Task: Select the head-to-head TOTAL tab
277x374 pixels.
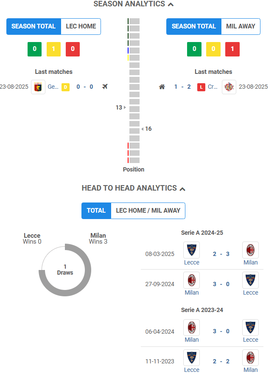Action: pyautogui.click(x=96, y=211)
